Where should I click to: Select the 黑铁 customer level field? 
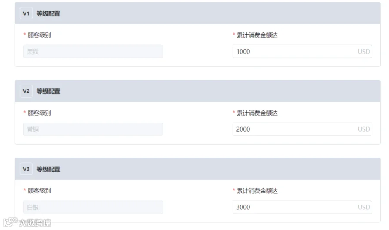point(93,51)
